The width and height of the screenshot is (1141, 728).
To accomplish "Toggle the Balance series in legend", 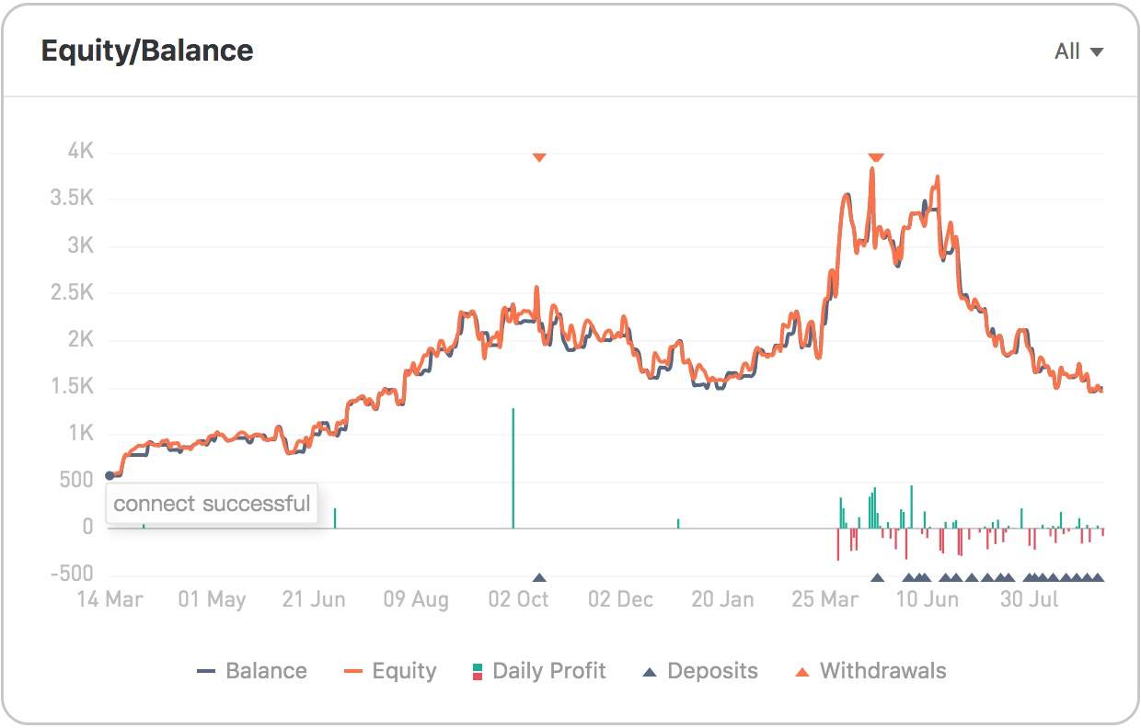I will click(252, 671).
